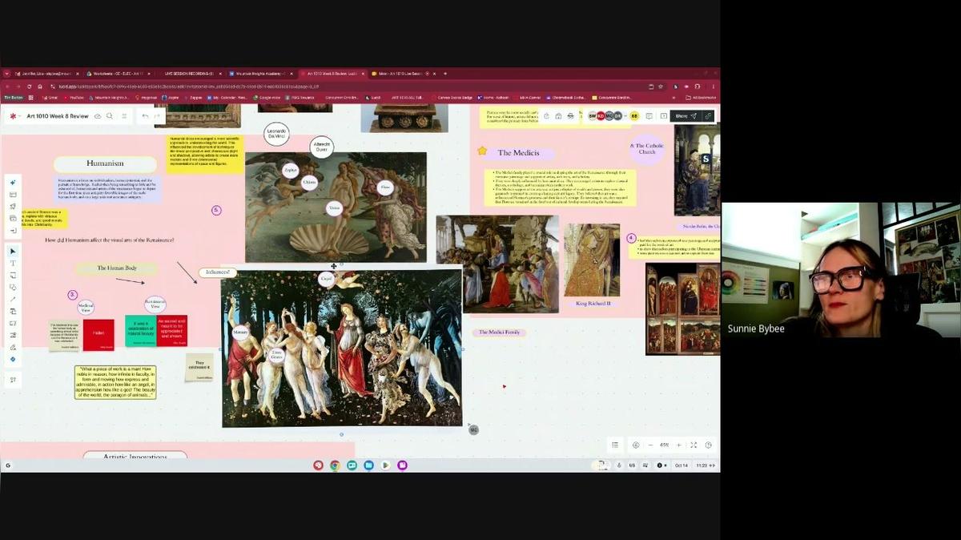The height and width of the screenshot is (540, 961).
Task: Click the fullscreen icon in the bottom bar
Action: pos(694,445)
